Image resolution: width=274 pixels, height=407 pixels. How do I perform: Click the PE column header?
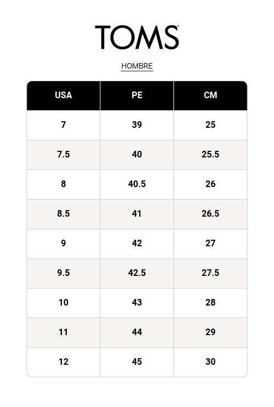coord(137,95)
